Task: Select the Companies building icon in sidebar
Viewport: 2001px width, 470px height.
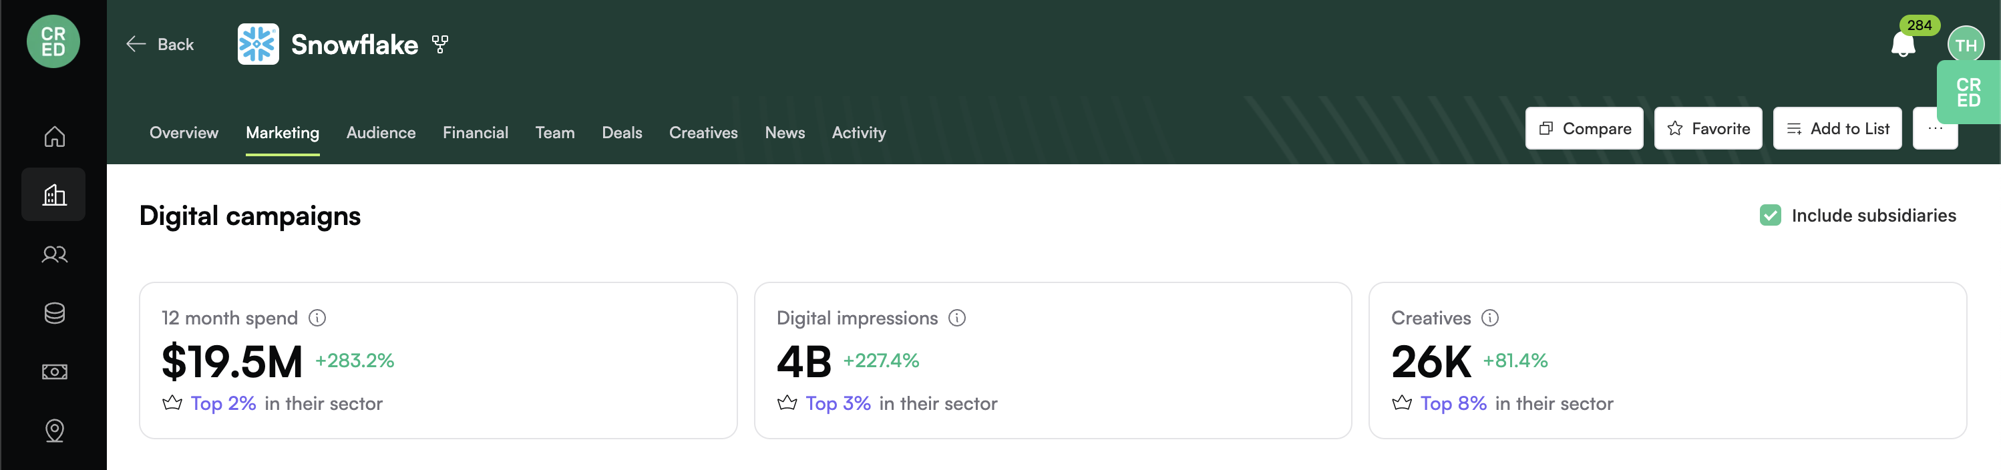Action: tap(53, 195)
